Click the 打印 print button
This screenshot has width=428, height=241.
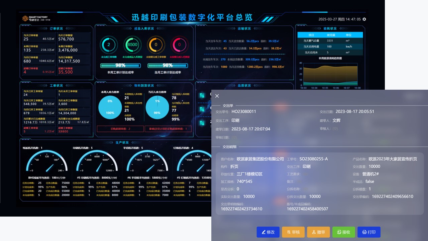coord(369,232)
